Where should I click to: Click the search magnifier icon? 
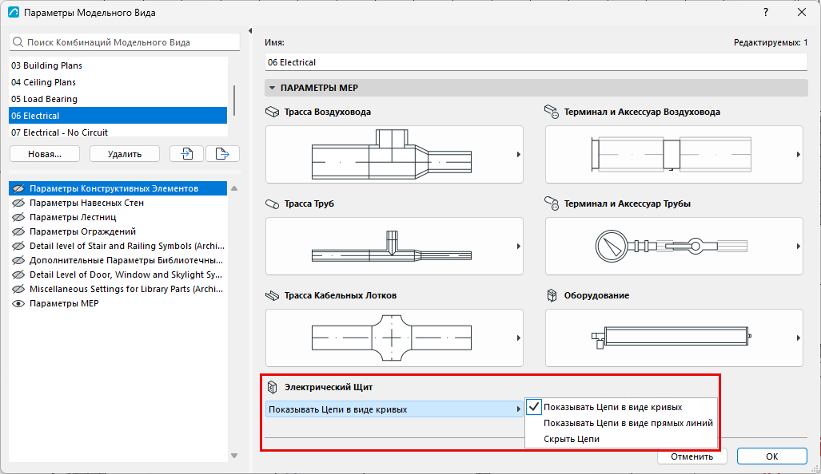tap(18, 42)
